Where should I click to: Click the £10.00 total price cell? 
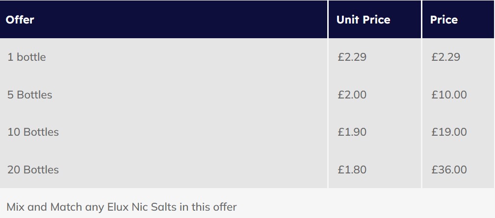449,95
